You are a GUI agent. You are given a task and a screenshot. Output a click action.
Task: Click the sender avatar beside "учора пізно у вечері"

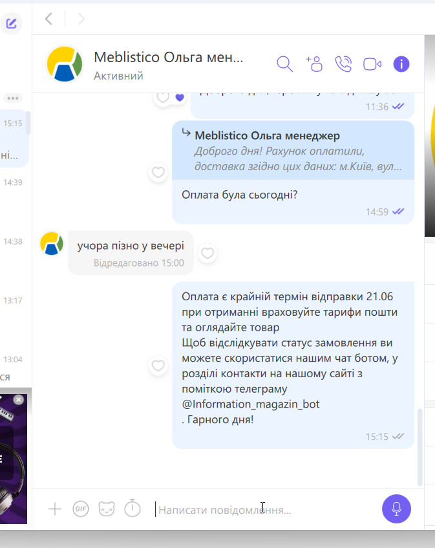52,243
